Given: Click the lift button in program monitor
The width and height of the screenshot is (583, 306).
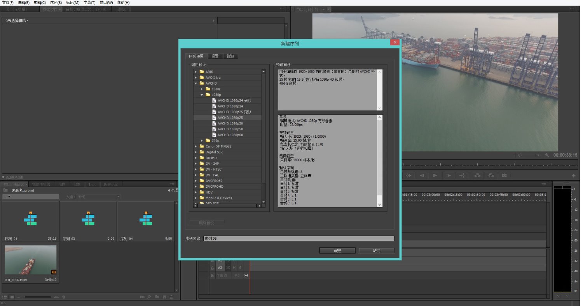Looking at the screenshot, I should [x=477, y=175].
